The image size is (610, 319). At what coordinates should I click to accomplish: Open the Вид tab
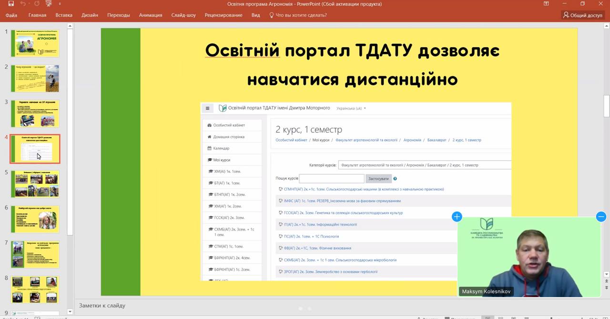pos(255,15)
